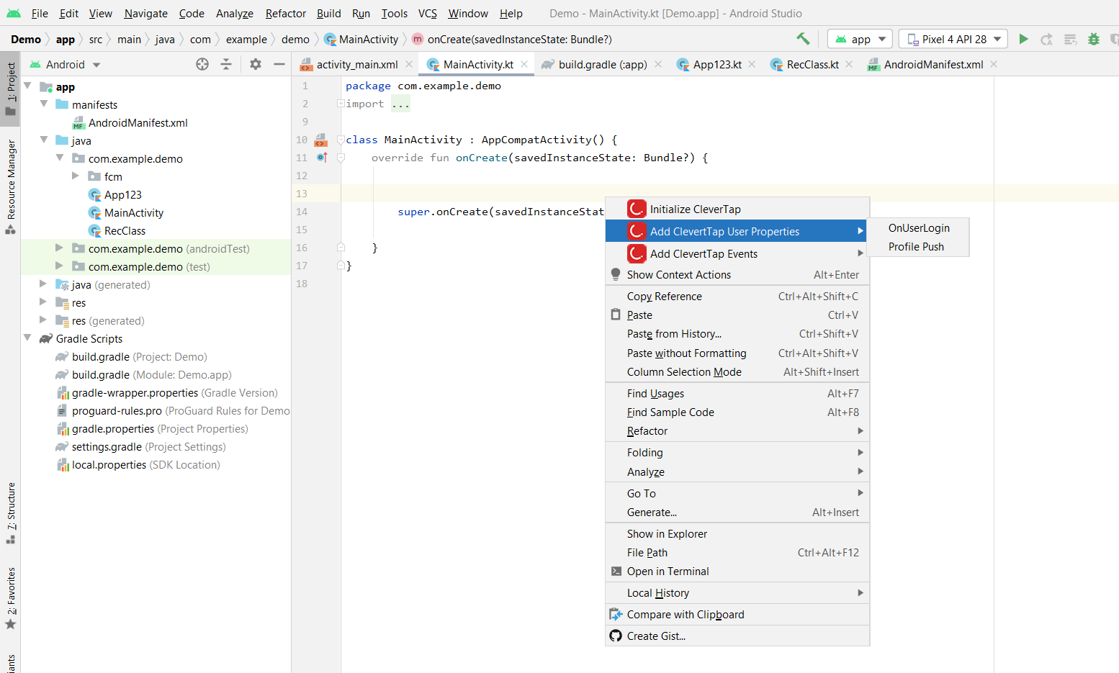Screen dimensions: 1119x673
Task: Open the Resource Manager side panel
Action: [x=11, y=186]
